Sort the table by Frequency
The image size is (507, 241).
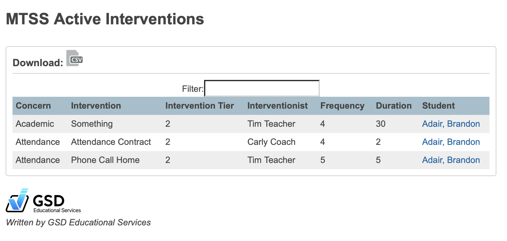pyautogui.click(x=342, y=106)
